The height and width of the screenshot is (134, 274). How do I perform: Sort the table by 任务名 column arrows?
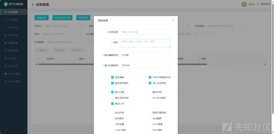[x=56, y=59]
